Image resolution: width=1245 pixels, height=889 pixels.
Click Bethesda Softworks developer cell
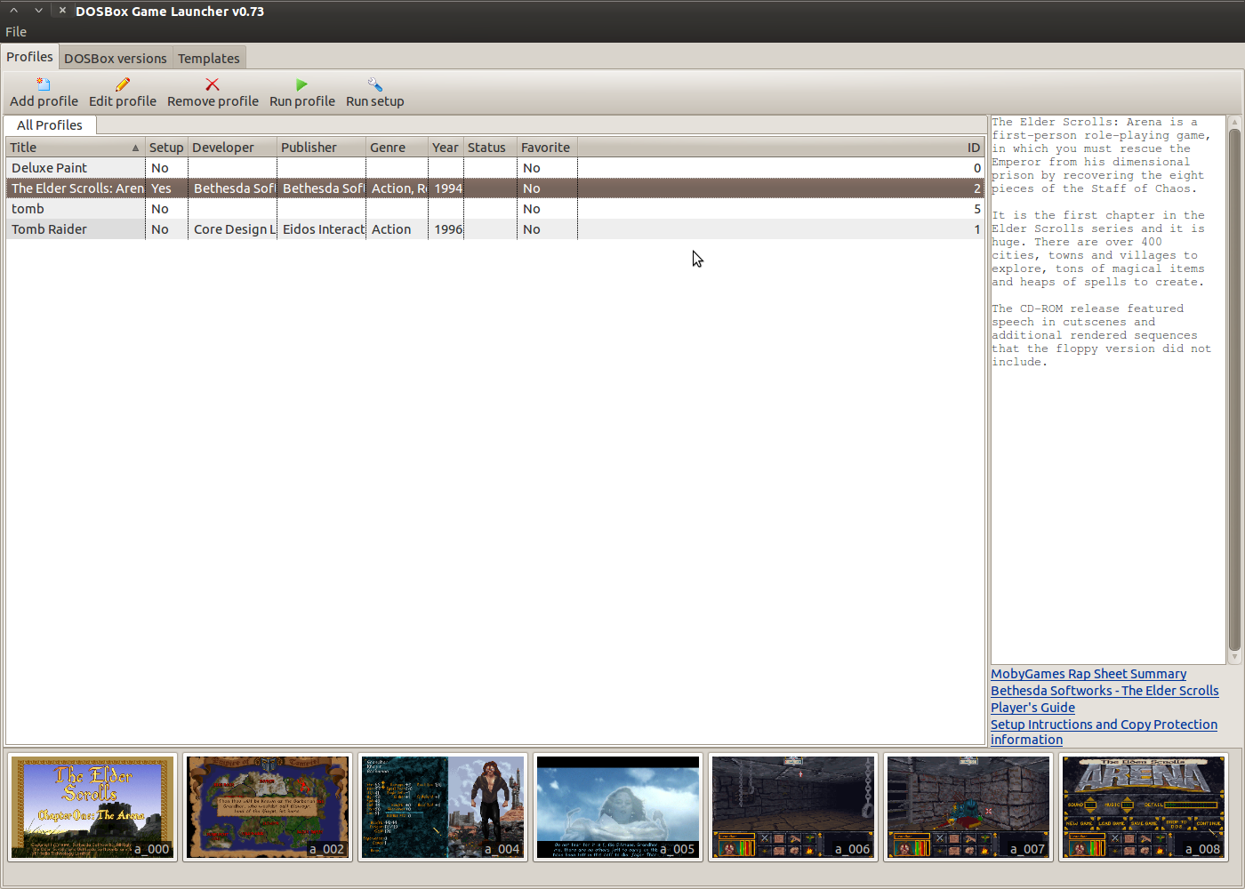click(233, 188)
